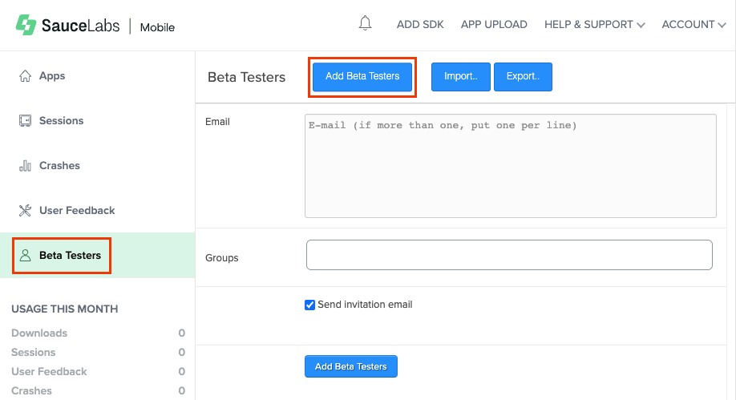Open the Add SDK menu item
This screenshot has width=736, height=400.
[x=420, y=25]
